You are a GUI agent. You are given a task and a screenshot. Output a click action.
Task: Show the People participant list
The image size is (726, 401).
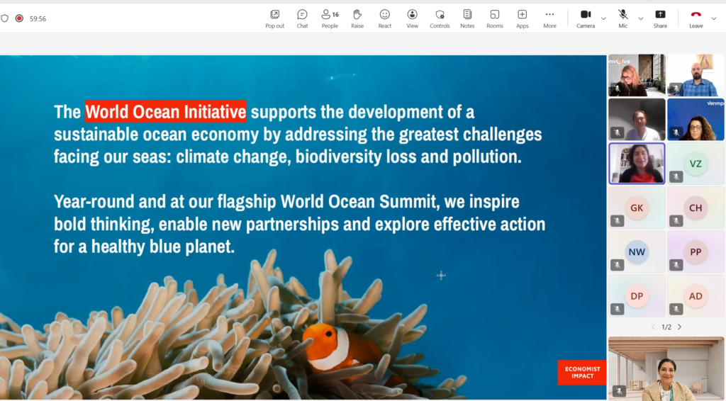(330, 18)
